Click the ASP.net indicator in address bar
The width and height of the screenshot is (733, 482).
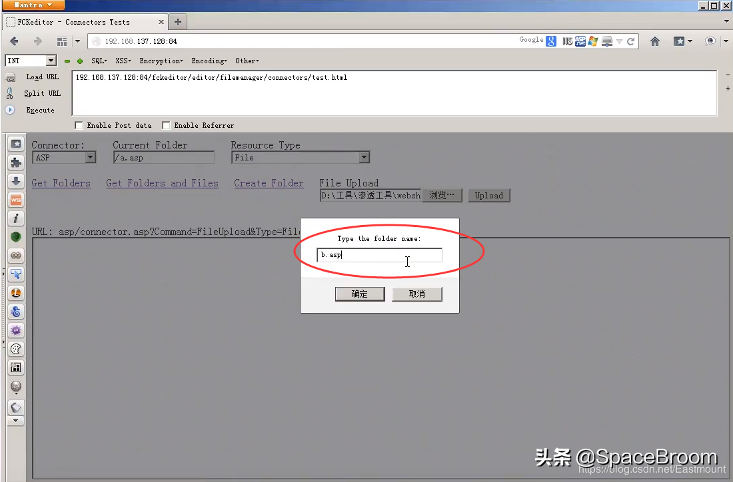click(580, 41)
